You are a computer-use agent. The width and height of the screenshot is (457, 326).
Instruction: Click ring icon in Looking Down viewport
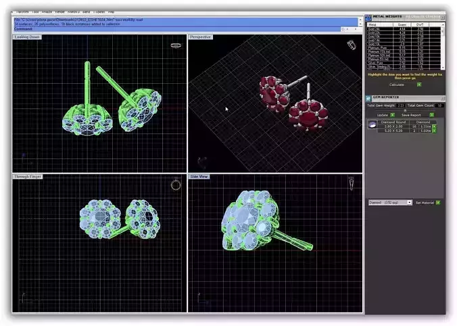click(x=176, y=45)
